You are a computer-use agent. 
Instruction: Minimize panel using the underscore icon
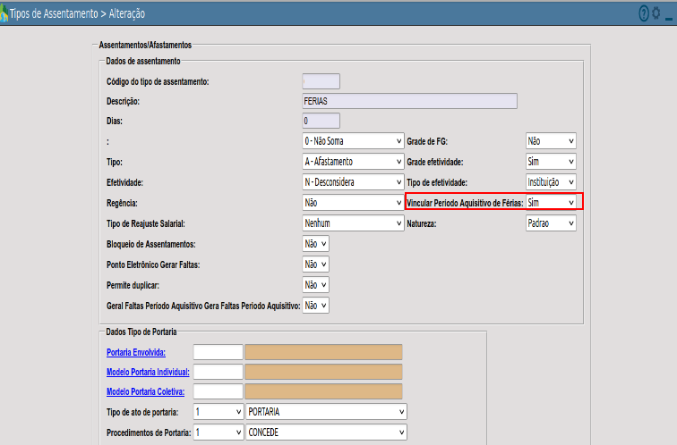[669, 18]
